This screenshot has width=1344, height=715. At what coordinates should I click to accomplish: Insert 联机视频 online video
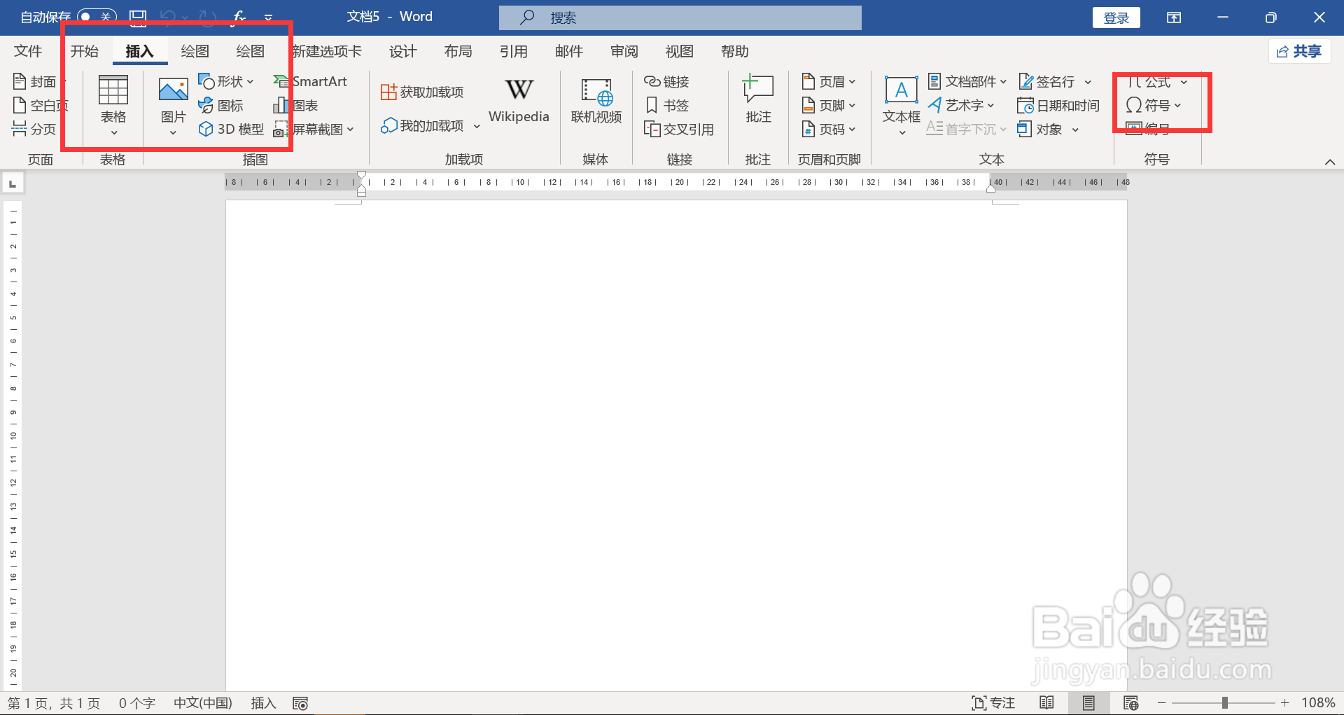coord(596,102)
